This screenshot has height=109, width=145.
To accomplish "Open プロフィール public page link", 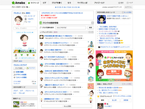I will pos(30,91).
